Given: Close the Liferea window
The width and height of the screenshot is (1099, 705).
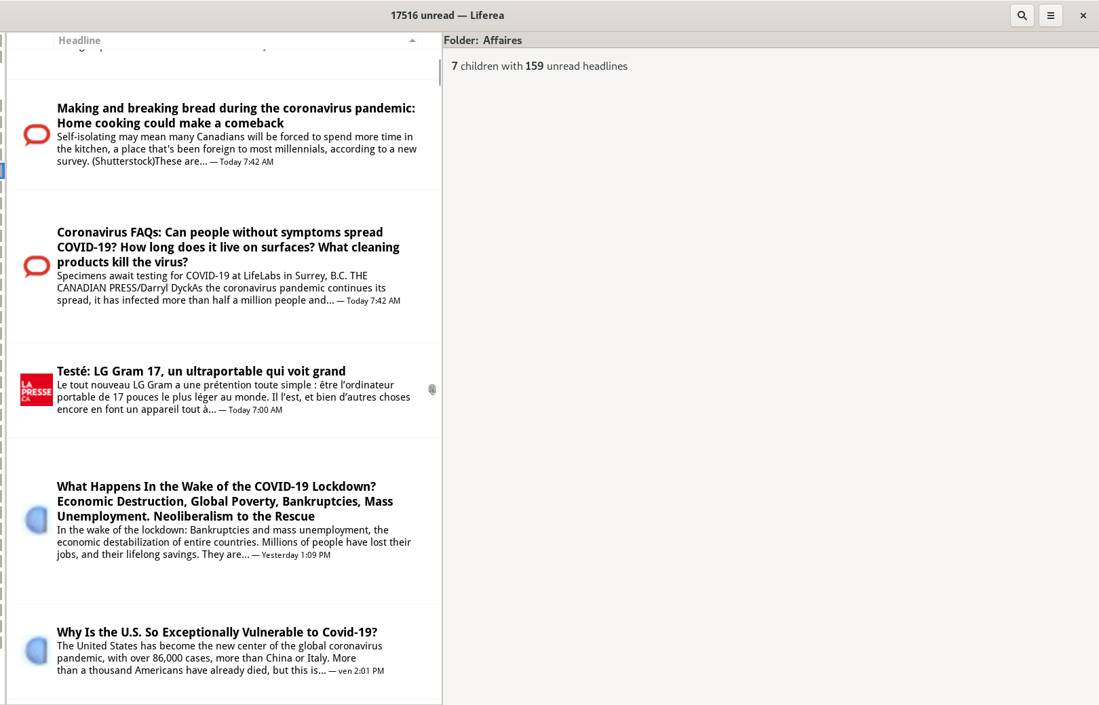Looking at the screenshot, I should point(1083,16).
